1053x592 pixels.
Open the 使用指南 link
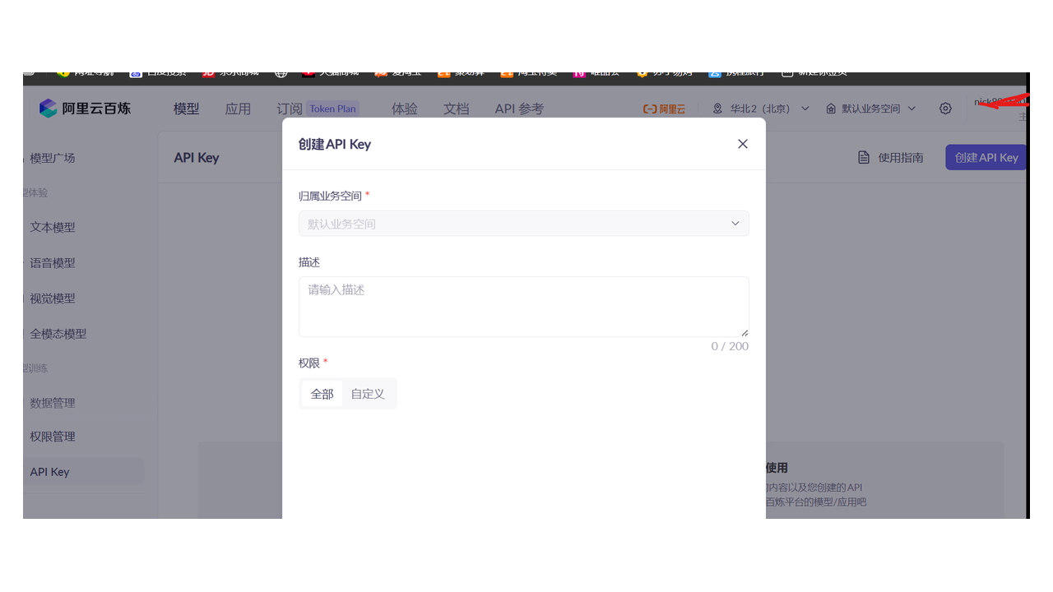[899, 157]
